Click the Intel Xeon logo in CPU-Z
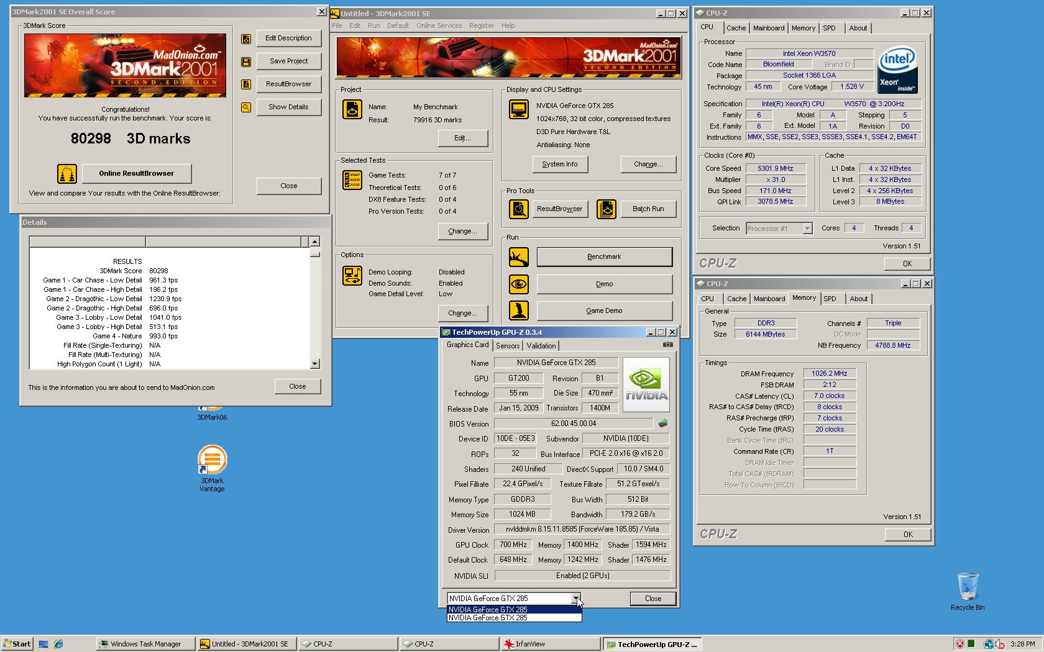This screenshot has width=1044, height=652. point(897,70)
